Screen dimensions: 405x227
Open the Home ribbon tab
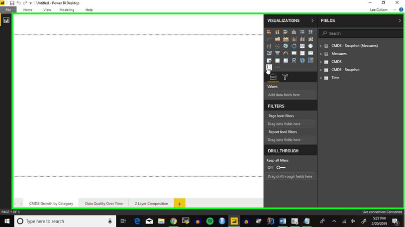click(x=28, y=10)
